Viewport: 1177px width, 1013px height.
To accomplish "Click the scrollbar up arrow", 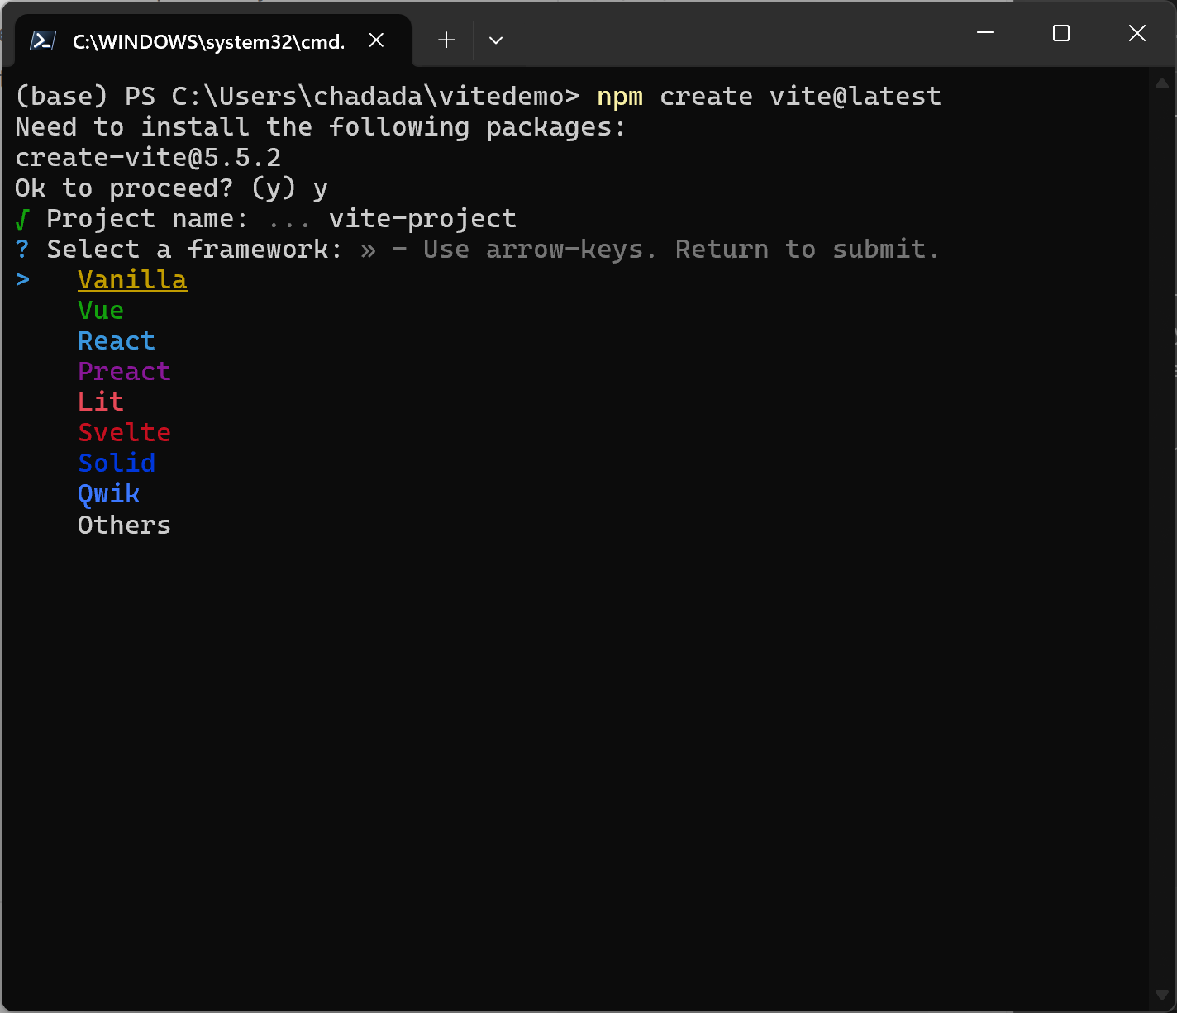I will tap(1162, 83).
